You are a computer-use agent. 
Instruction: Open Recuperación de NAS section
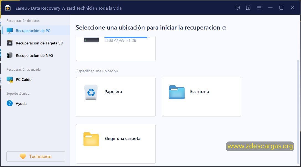36,55
